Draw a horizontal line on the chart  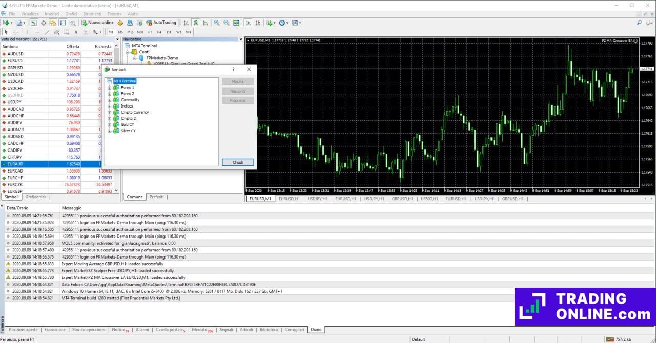(37, 32)
